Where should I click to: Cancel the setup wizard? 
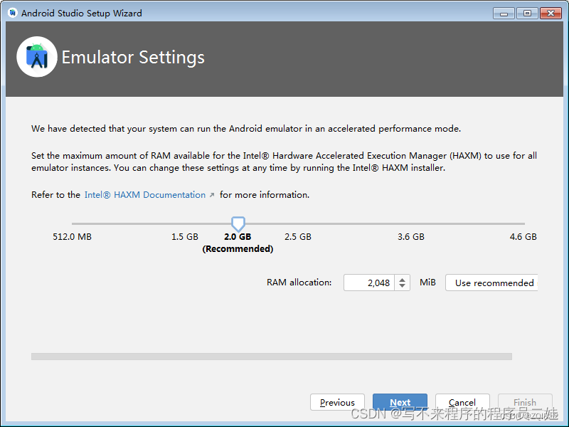click(x=462, y=402)
